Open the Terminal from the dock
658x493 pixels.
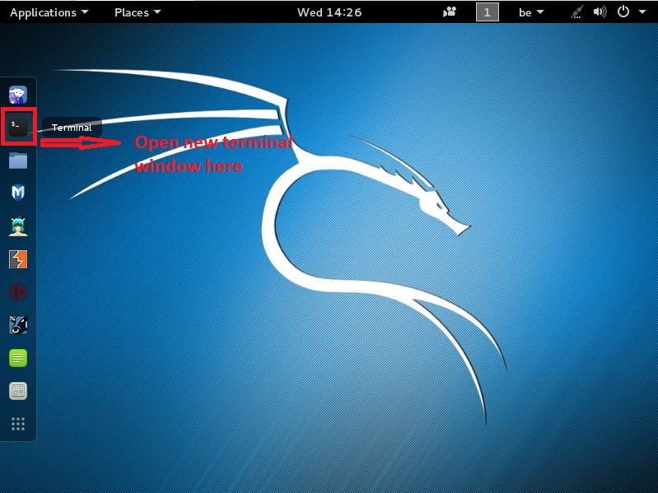[18, 127]
